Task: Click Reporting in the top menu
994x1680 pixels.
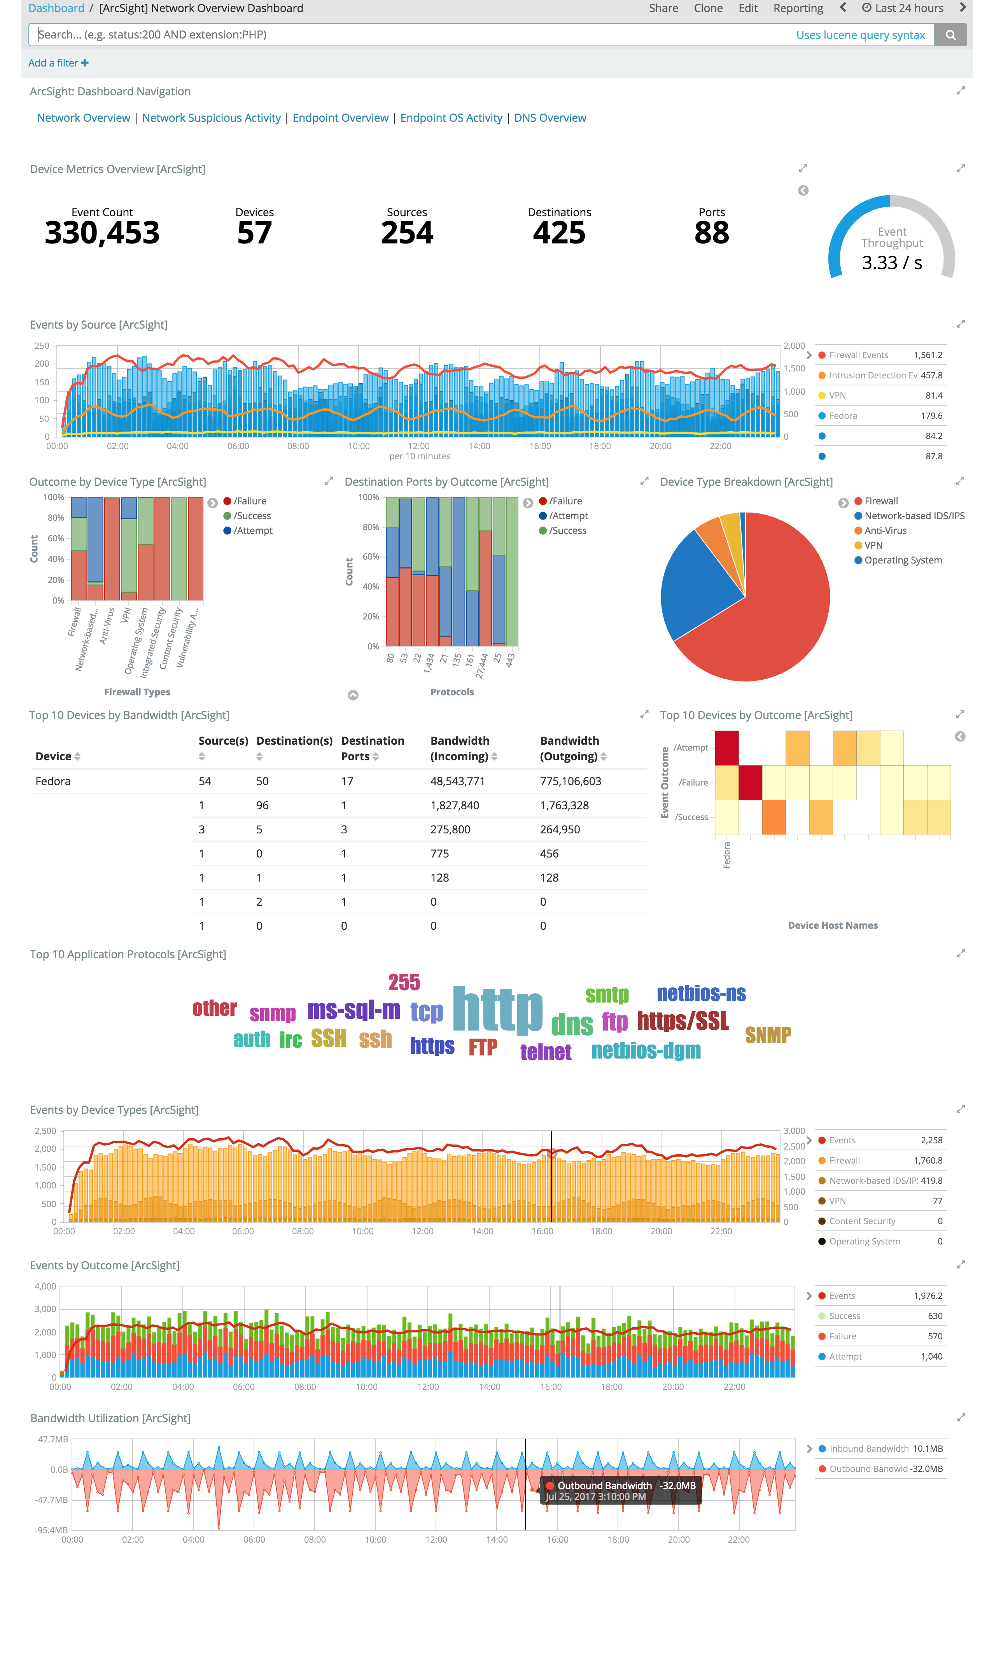Action: (798, 7)
